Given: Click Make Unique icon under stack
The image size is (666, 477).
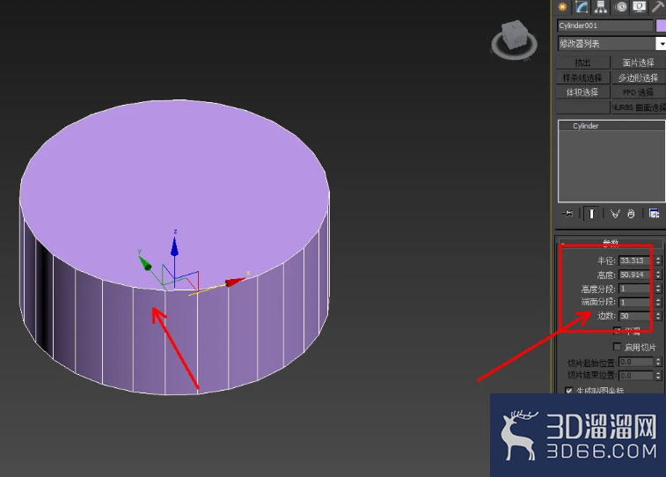Looking at the screenshot, I should coord(615,213).
